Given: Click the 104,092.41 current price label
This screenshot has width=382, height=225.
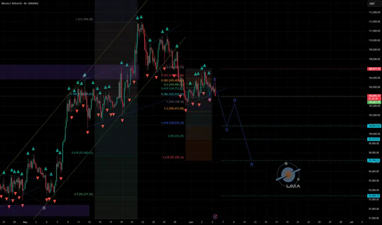Looking at the screenshot, I should [x=374, y=96].
